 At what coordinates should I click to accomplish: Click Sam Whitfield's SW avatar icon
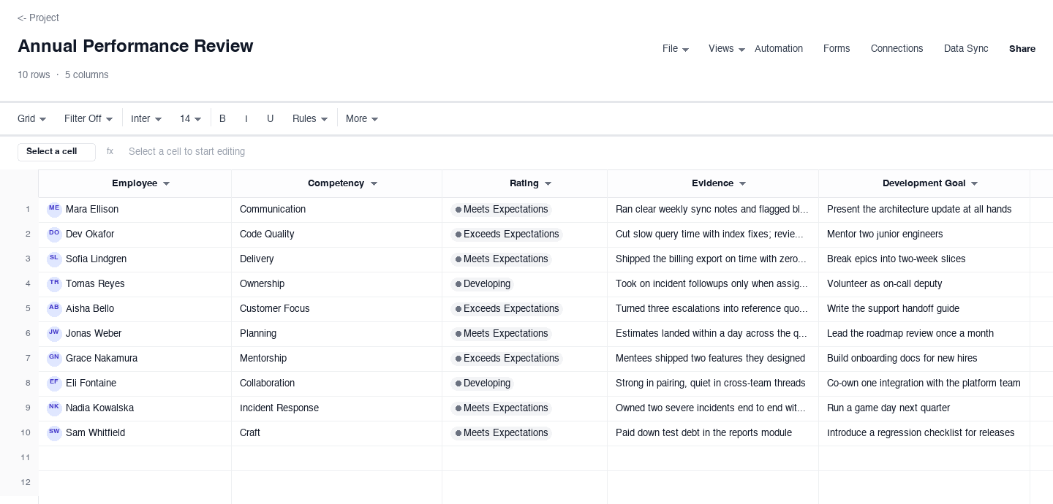(54, 433)
